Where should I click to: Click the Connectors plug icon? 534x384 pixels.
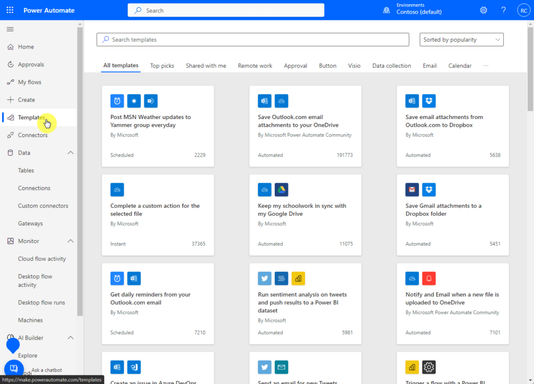pos(10,135)
